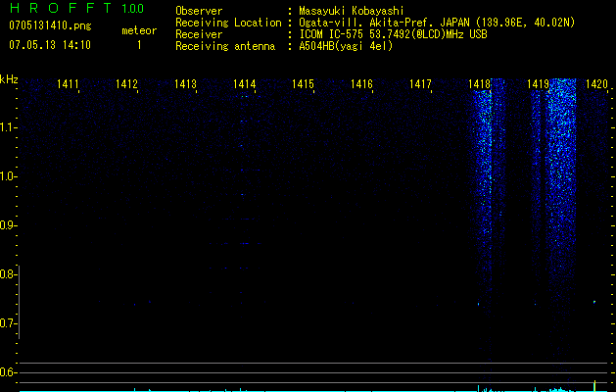
Task: Click the bright spot near 1420 at 0.75 kHz
Action: [x=594, y=302]
